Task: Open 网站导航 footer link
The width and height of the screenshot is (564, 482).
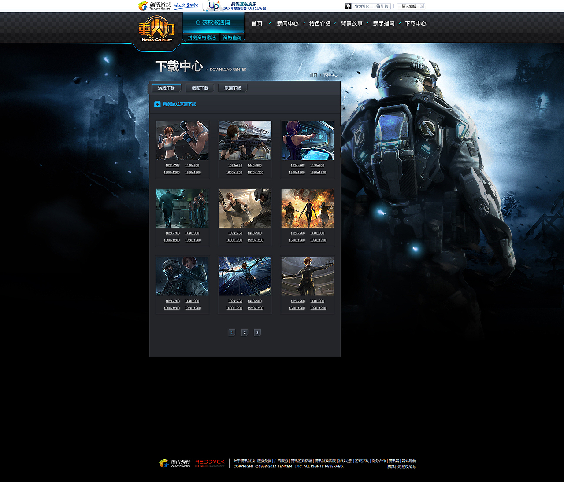Action: click(409, 461)
